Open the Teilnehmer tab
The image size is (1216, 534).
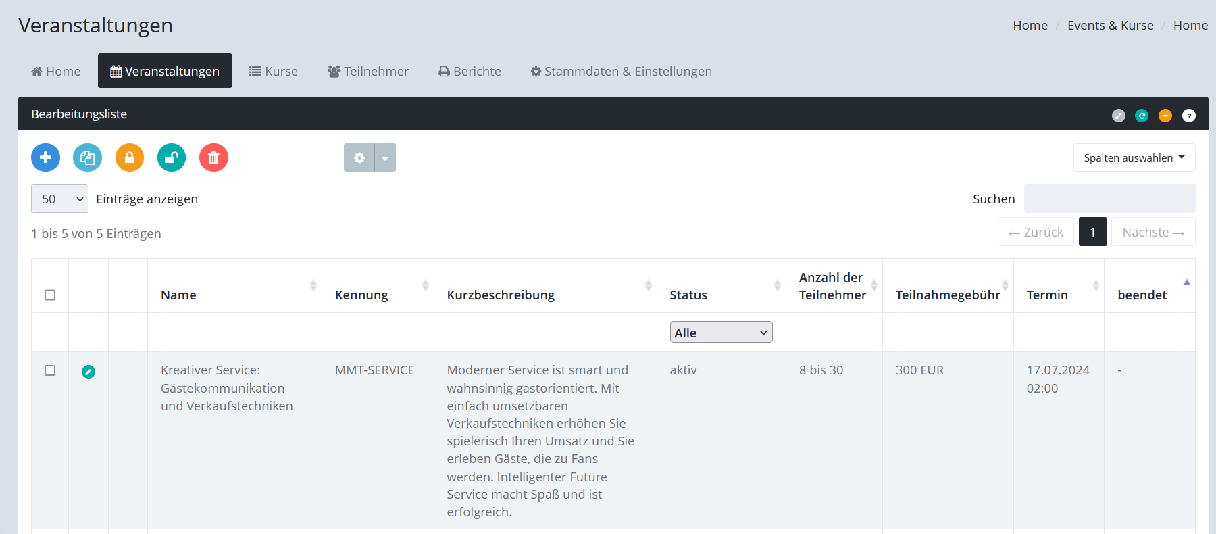coord(368,71)
